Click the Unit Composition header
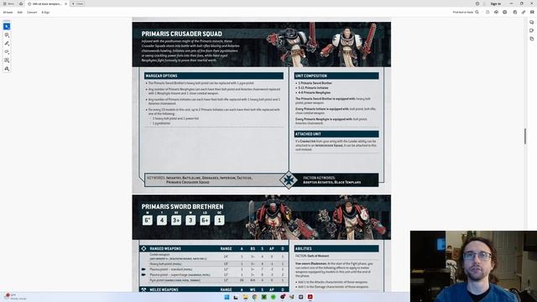 [336, 75]
